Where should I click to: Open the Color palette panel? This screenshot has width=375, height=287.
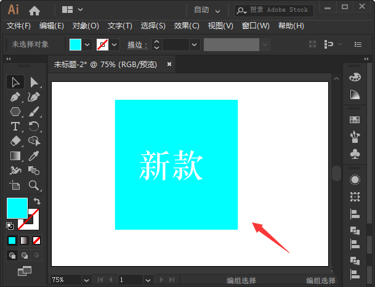point(355,77)
